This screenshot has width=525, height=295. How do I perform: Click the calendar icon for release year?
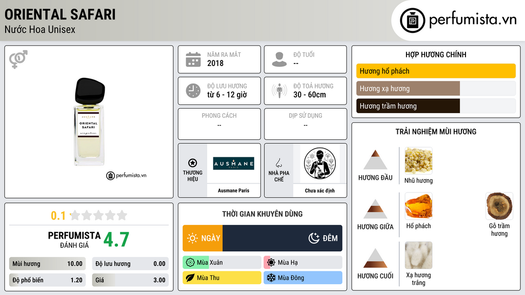coord(193,59)
